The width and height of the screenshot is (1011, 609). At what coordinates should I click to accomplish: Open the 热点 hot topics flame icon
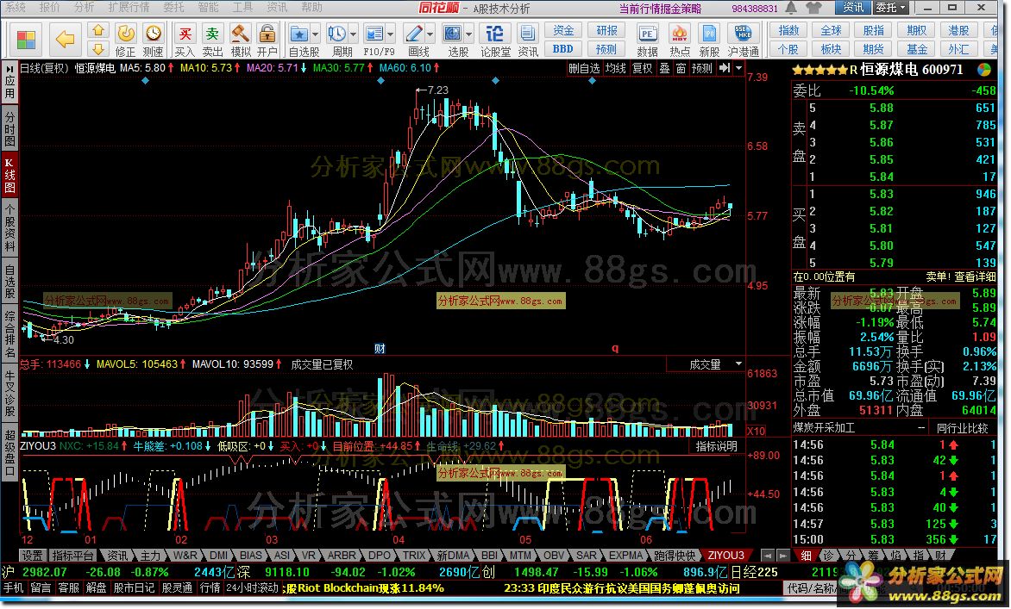pos(680,40)
